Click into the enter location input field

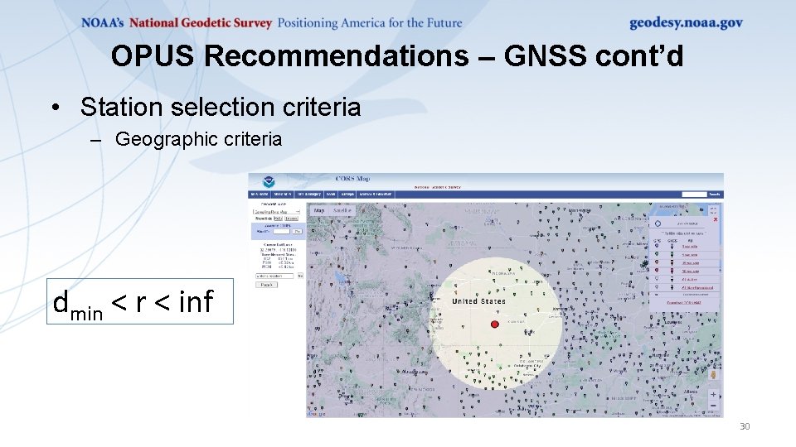pos(274,276)
